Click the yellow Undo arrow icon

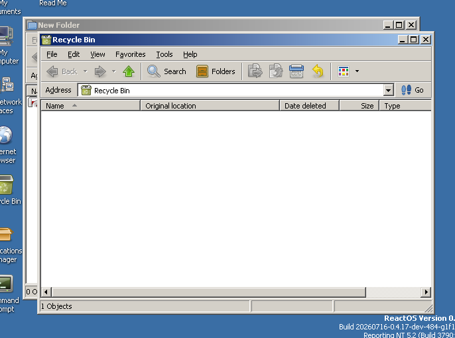click(x=318, y=71)
